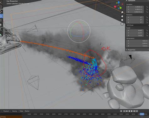Open the Keying dropdown in timeline
Image resolution: width=149 pixels, height=118 pixels.
(x=15, y=111)
